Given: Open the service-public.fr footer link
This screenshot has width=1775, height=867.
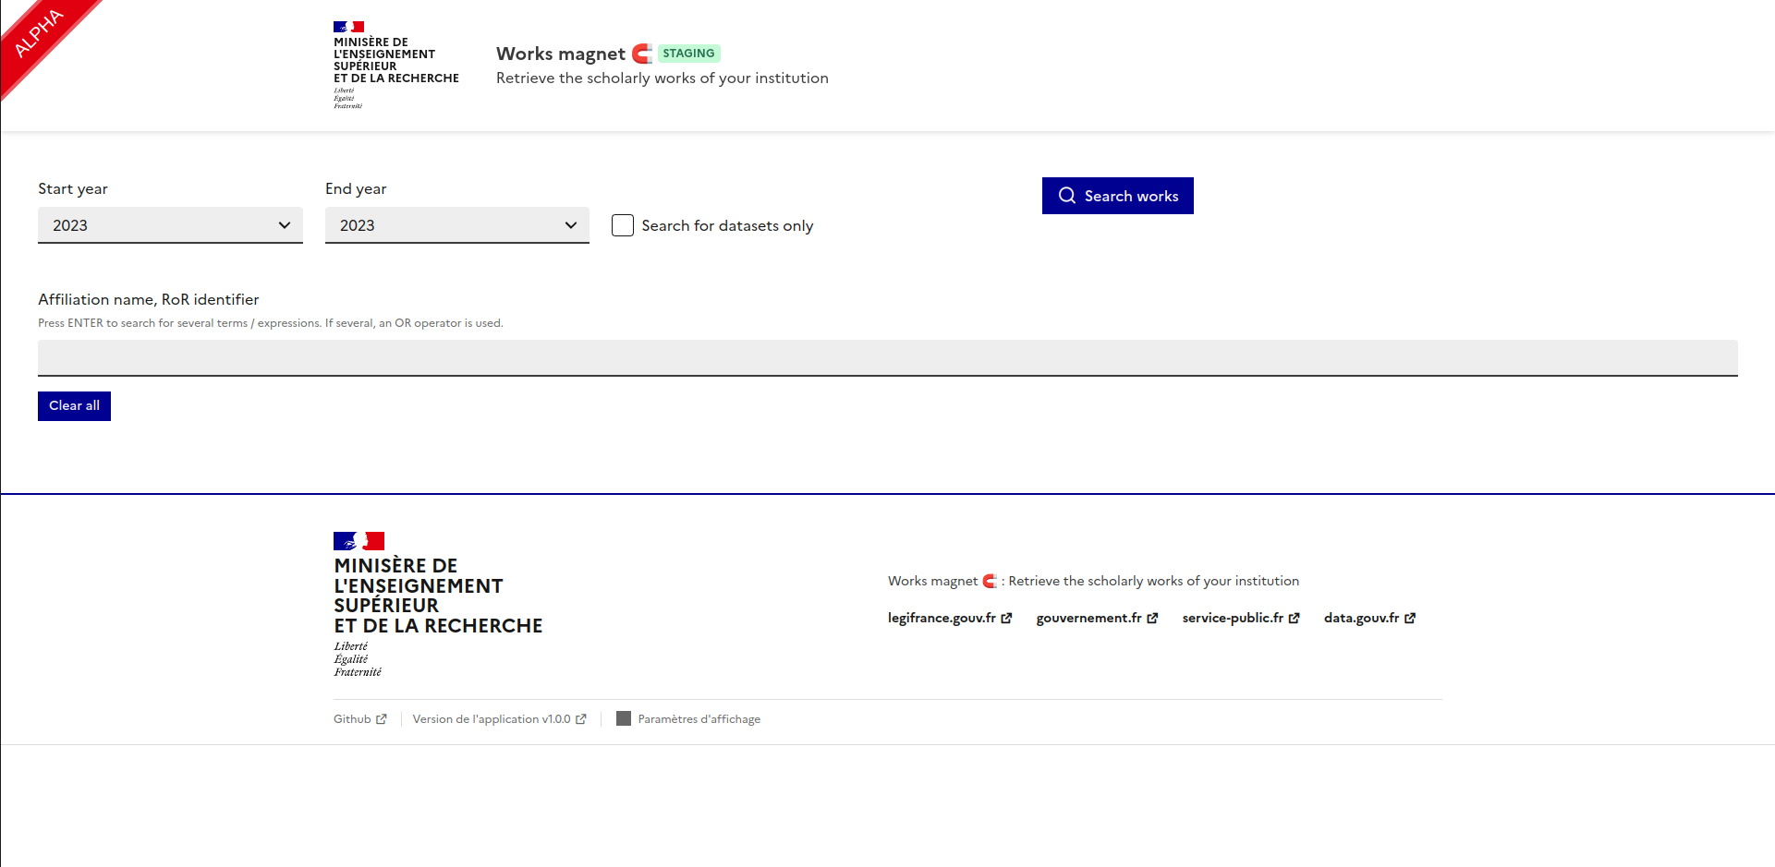Looking at the screenshot, I should tap(1233, 618).
